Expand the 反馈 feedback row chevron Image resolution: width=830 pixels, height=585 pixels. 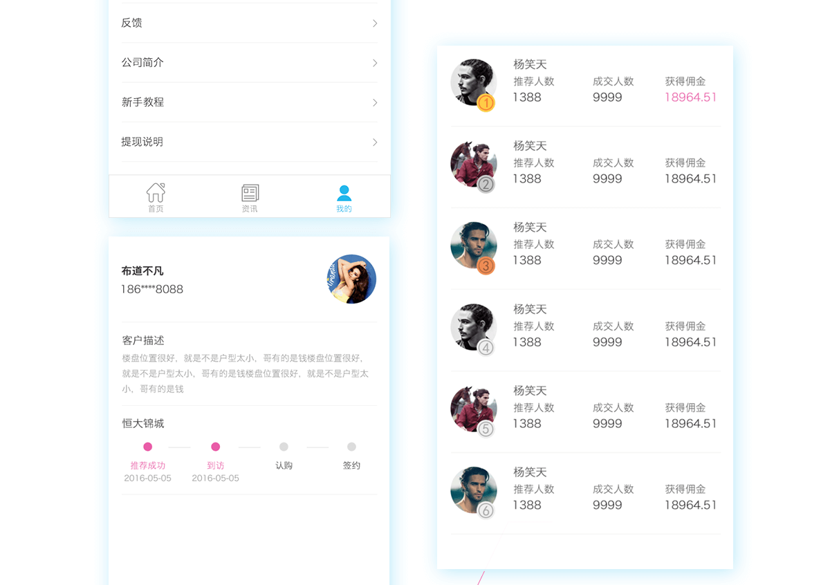pos(375,23)
